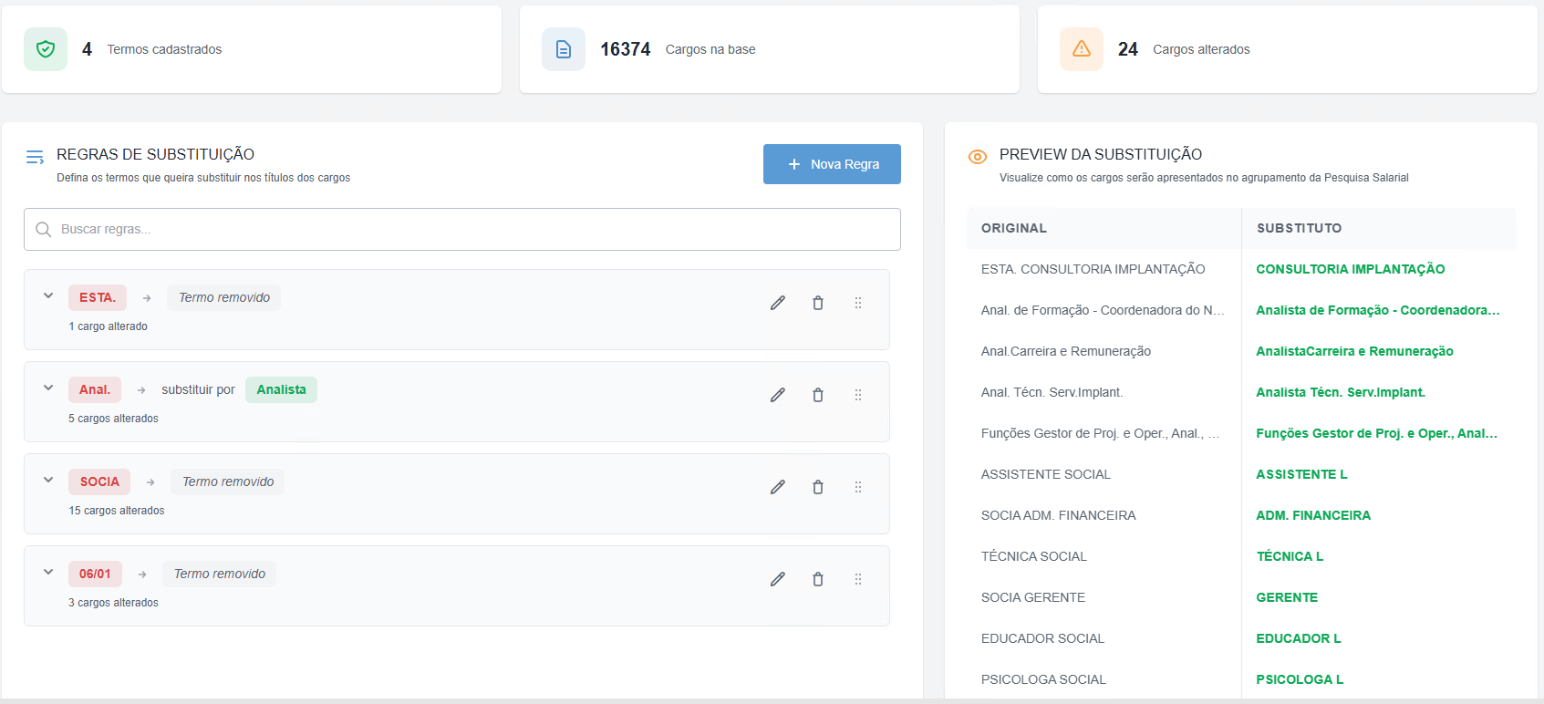Edit the Anal. rule with the pencil icon
The image size is (1544, 704).
tap(778, 395)
